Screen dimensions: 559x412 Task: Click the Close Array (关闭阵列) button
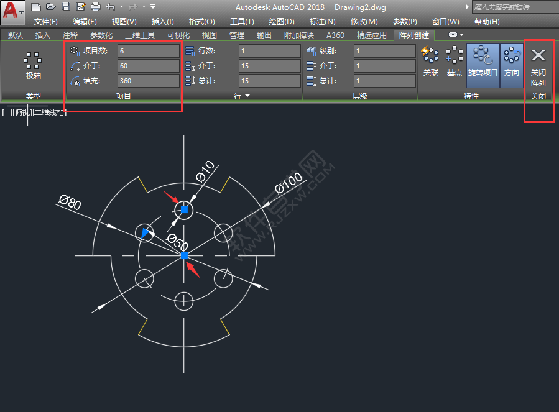click(x=538, y=67)
